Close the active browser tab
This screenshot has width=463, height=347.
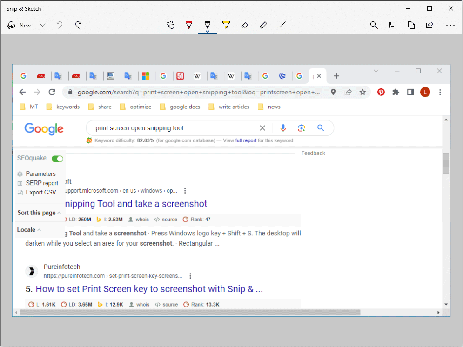point(319,76)
